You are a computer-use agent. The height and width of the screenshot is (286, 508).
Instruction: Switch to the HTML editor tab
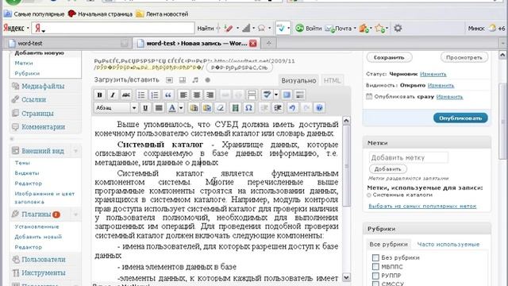[332, 81]
